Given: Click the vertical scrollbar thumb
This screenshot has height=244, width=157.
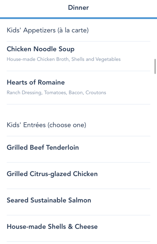Looking at the screenshot, I should [155, 66].
